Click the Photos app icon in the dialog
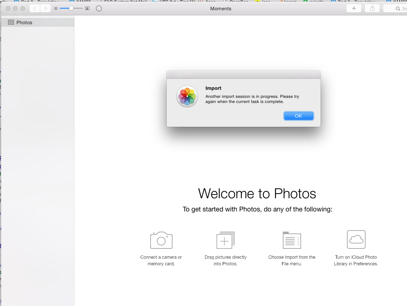The width and height of the screenshot is (407, 306). tap(187, 96)
